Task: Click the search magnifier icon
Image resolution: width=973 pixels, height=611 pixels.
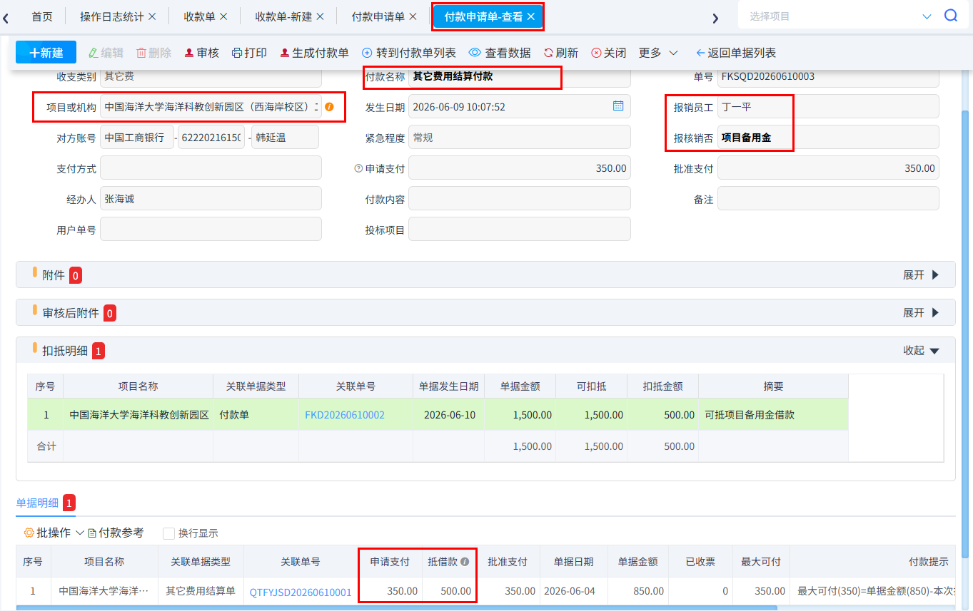Action: (951, 16)
